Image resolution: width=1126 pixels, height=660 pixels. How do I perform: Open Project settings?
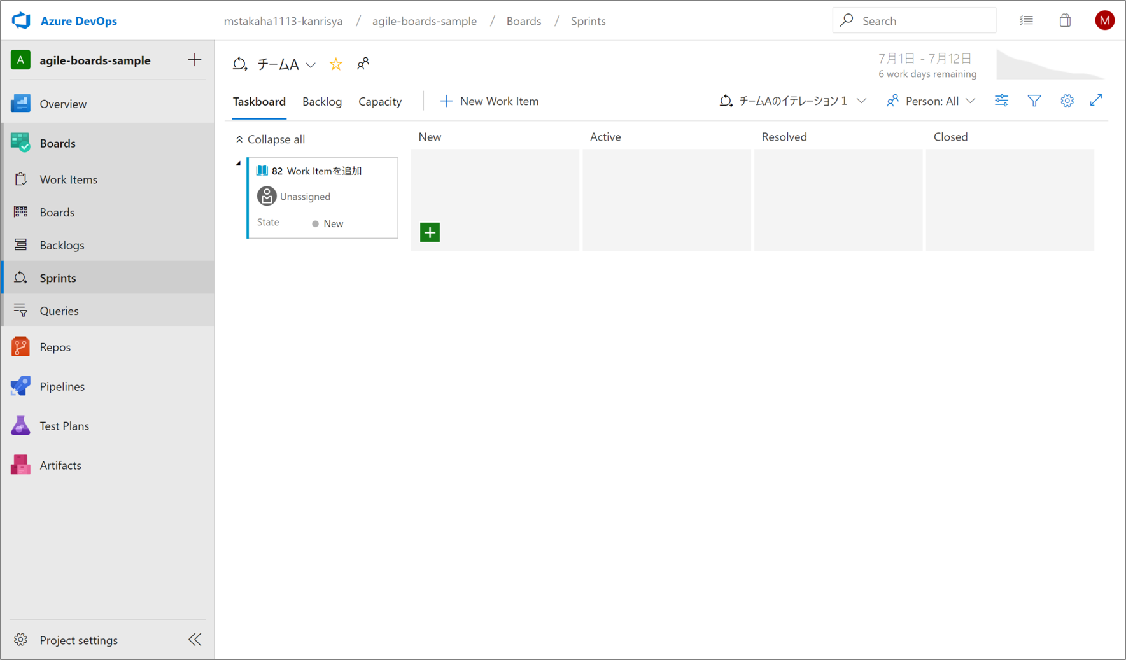pyautogui.click(x=78, y=640)
